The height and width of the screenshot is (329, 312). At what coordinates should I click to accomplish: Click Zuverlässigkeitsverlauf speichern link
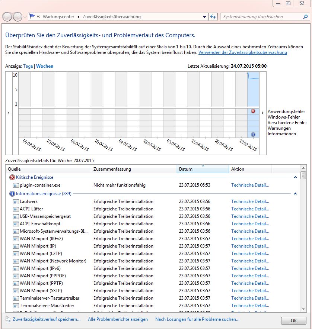(x=47, y=319)
